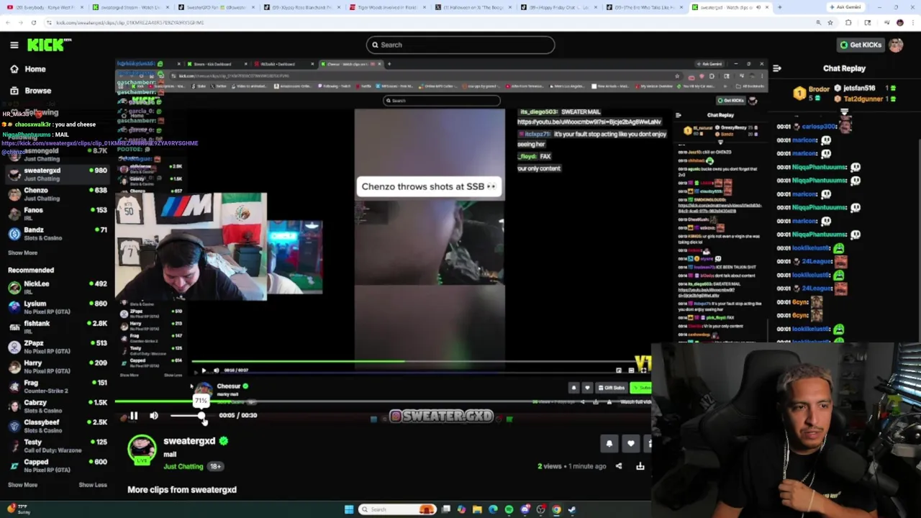Open Harry recommended channel

click(x=58, y=367)
